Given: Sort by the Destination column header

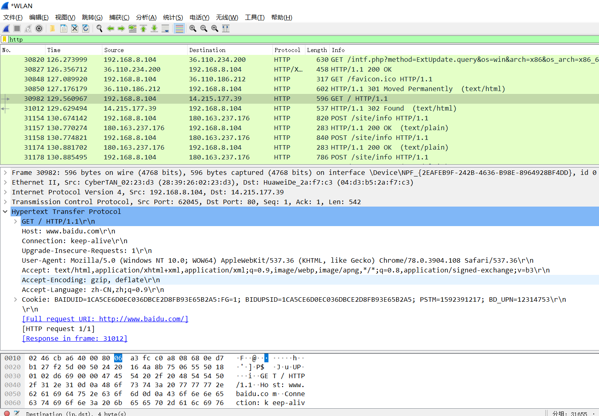Looking at the screenshot, I should (x=230, y=50).
